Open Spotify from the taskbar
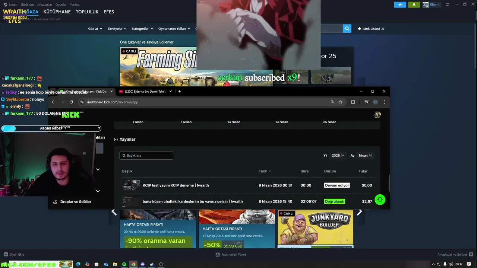 (124, 264)
